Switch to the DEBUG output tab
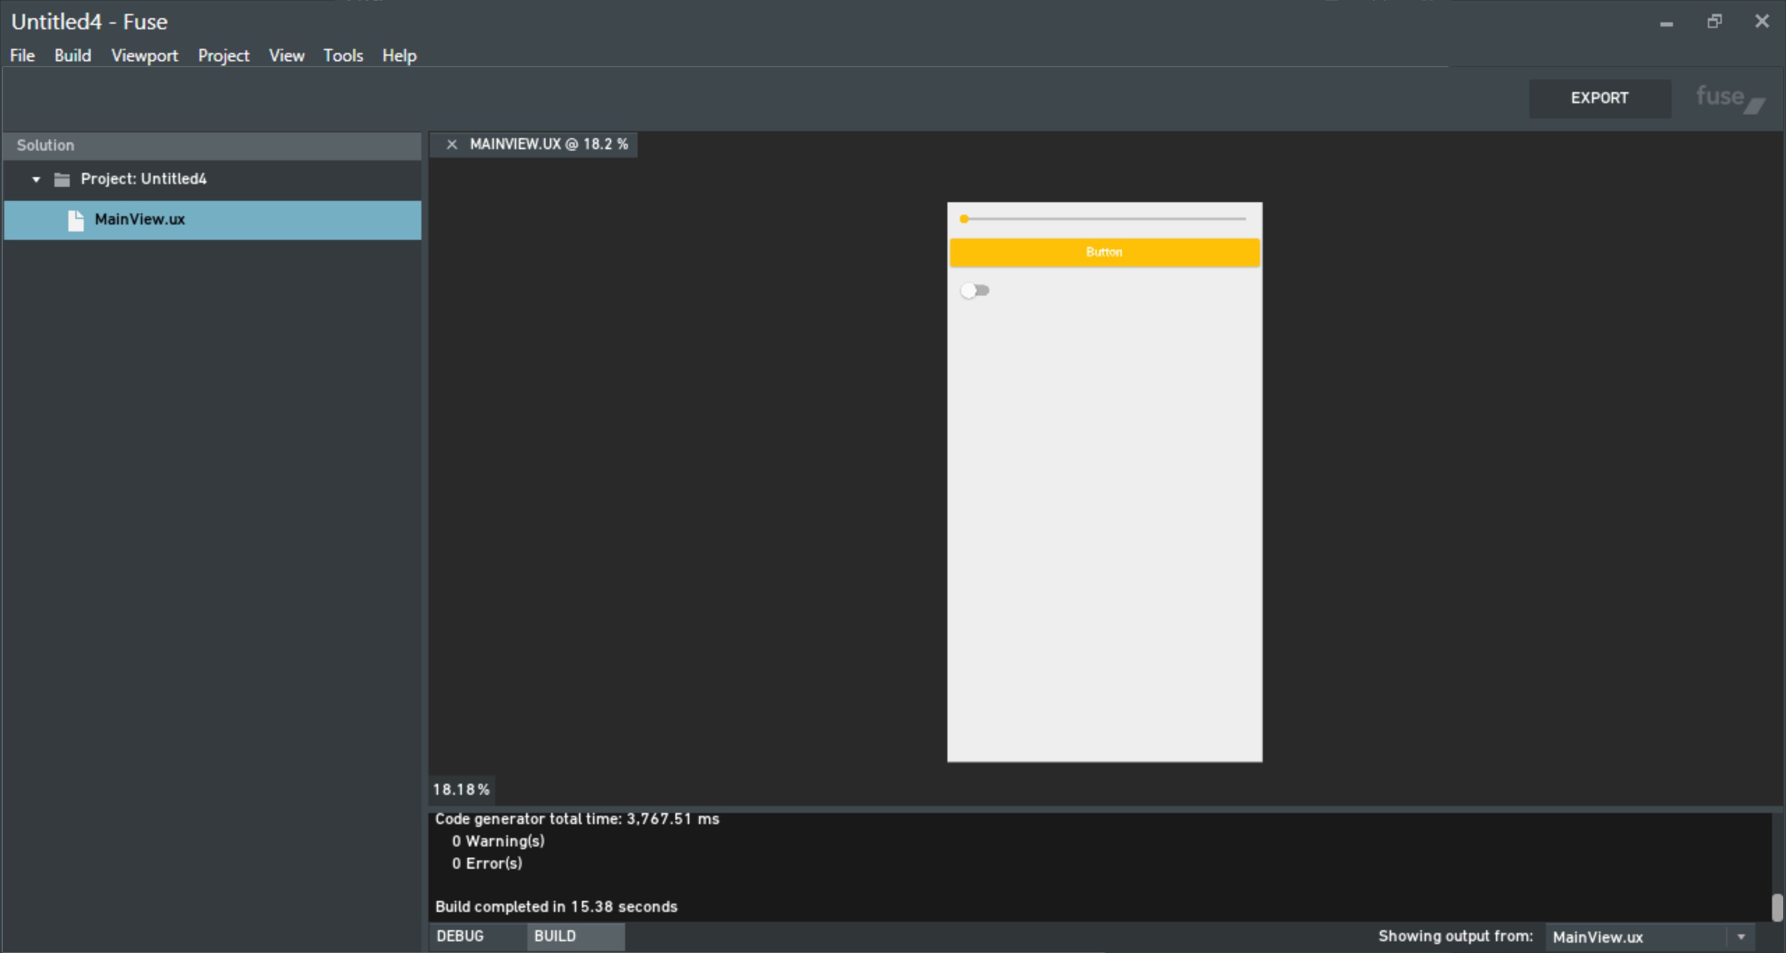 (x=460, y=936)
